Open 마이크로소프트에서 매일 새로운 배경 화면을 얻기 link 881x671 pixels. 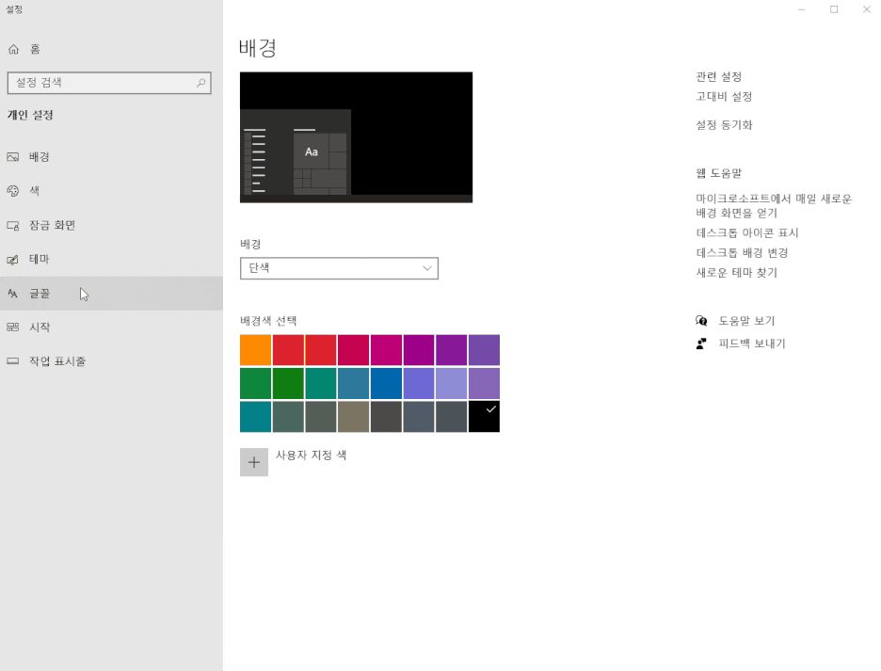point(774,206)
